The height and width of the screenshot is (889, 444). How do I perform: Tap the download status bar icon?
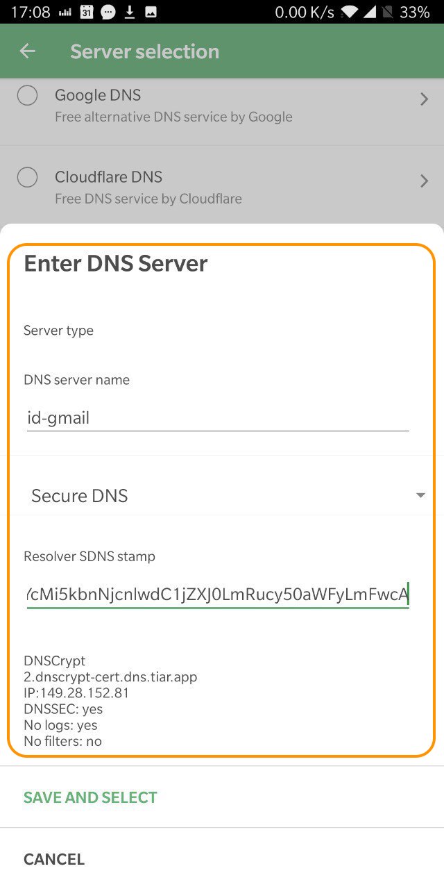pyautogui.click(x=129, y=12)
